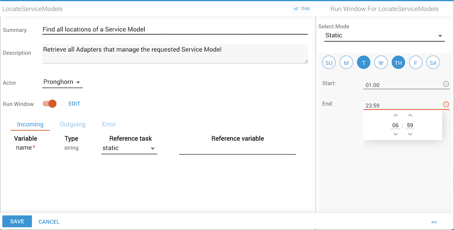
Task: Click the minute value 59 in picker
Action: tap(410, 125)
